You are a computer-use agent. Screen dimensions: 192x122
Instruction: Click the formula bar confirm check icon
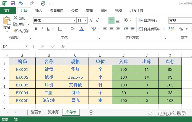coord(53,46)
